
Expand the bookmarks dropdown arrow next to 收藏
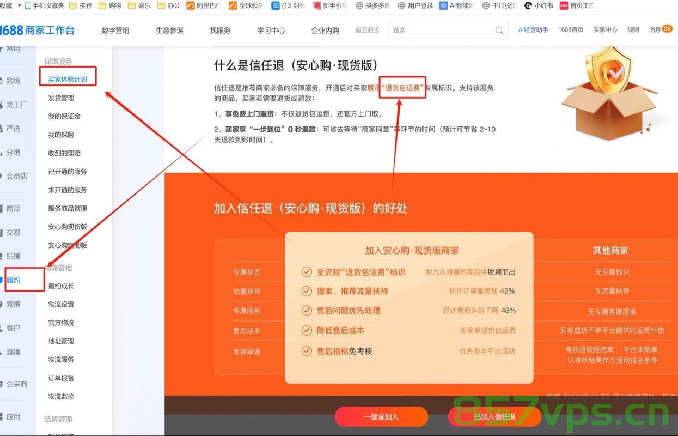coord(20,5)
